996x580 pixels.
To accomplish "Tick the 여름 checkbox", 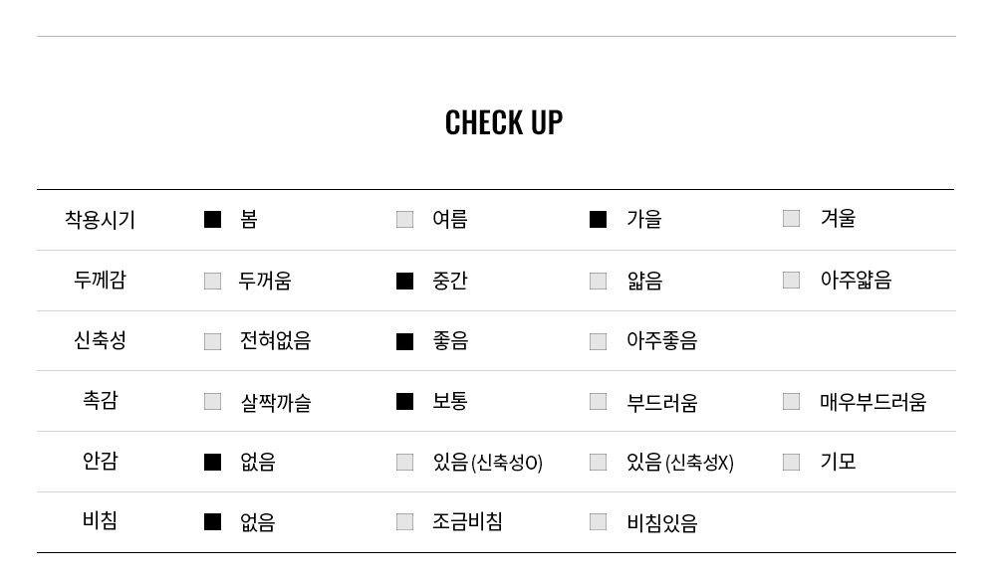I will pyautogui.click(x=404, y=220).
